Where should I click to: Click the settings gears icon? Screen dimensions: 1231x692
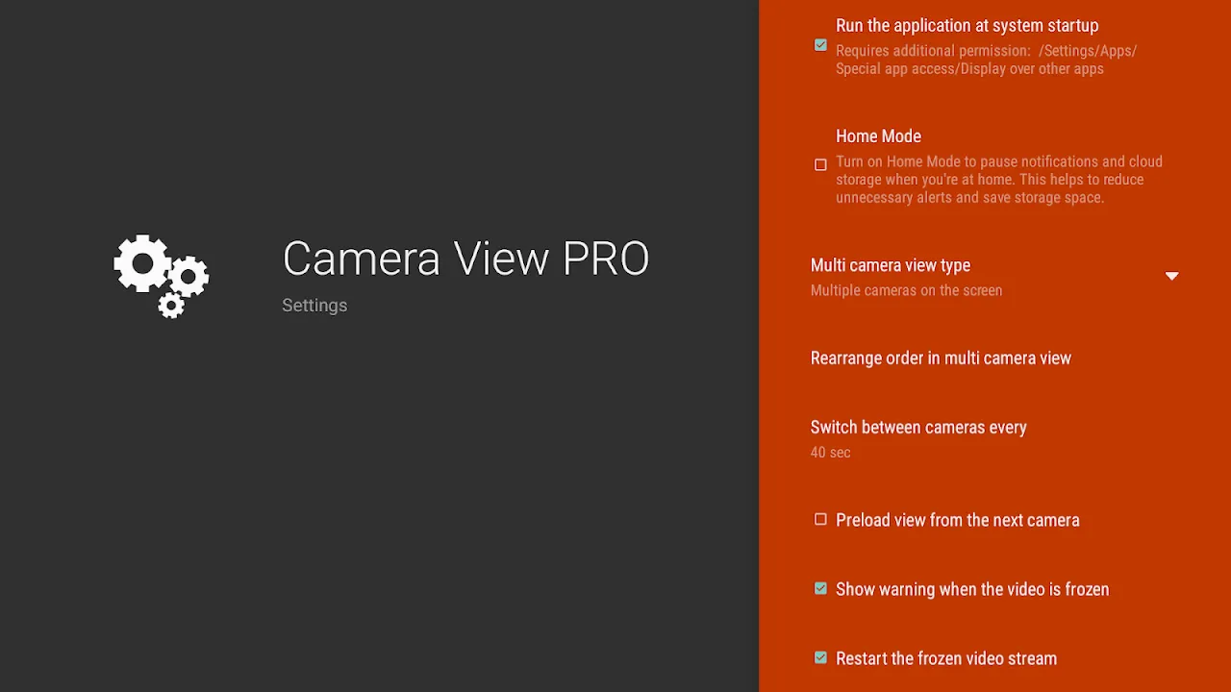coord(162,276)
